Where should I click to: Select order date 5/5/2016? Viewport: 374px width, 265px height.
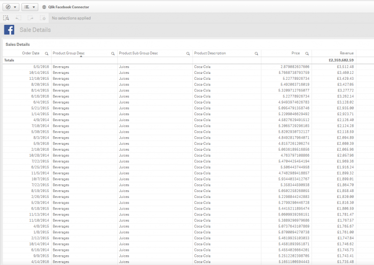pyautogui.click(x=41, y=67)
